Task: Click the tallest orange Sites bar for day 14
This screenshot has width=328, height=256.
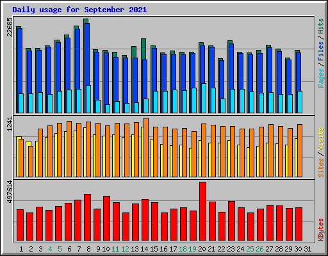Action: pos(146,147)
